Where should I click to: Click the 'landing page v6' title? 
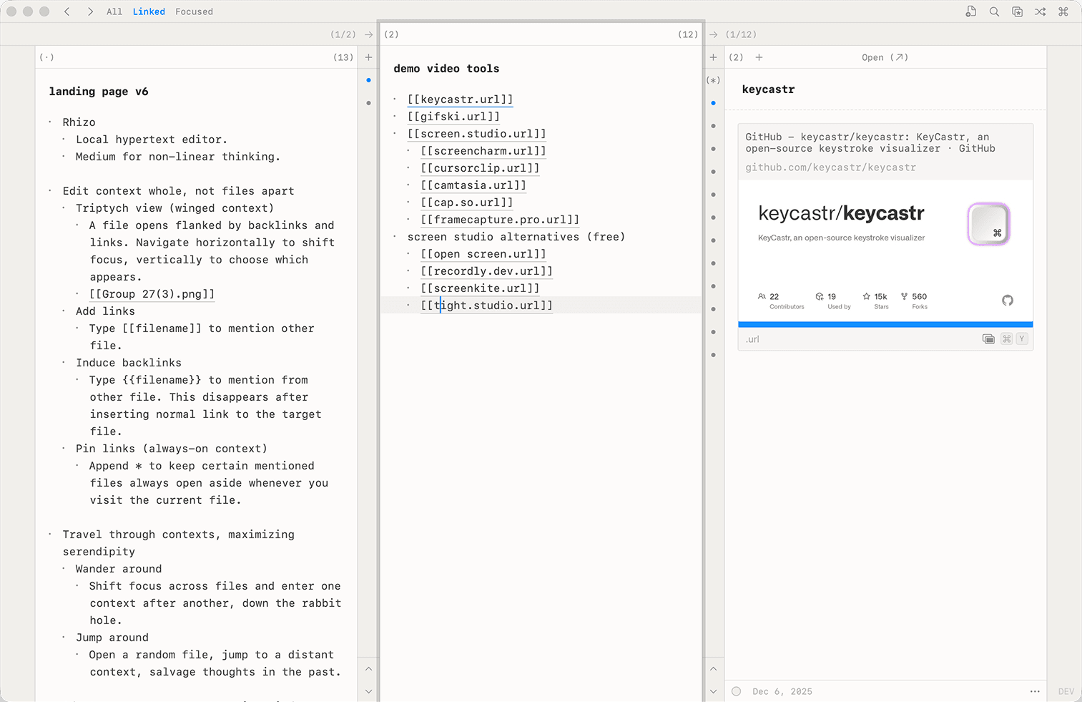tap(99, 92)
